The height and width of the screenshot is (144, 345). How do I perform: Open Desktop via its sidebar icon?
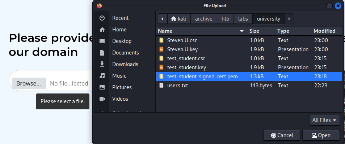click(x=102, y=41)
